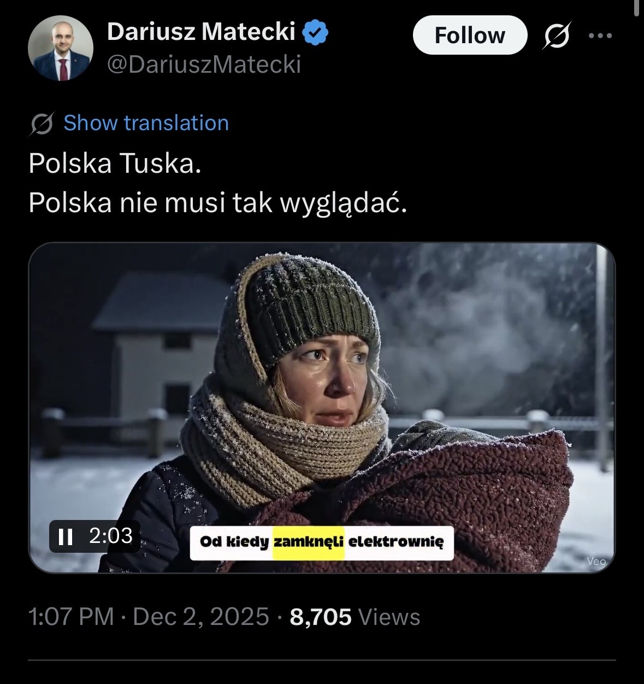Show translation of the post

point(146,123)
